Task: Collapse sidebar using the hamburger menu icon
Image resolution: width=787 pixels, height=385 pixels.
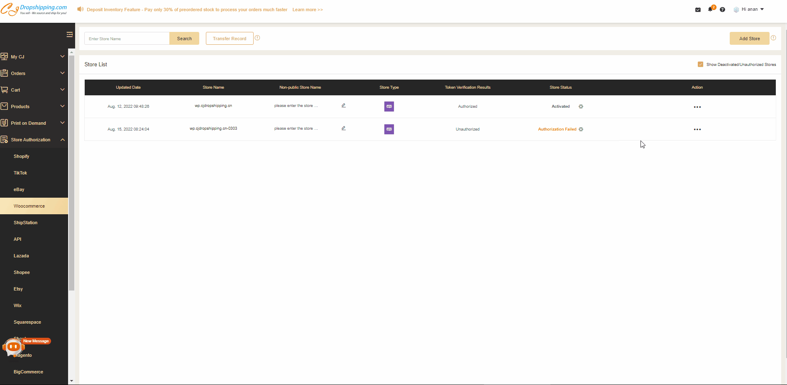Action: (69, 34)
